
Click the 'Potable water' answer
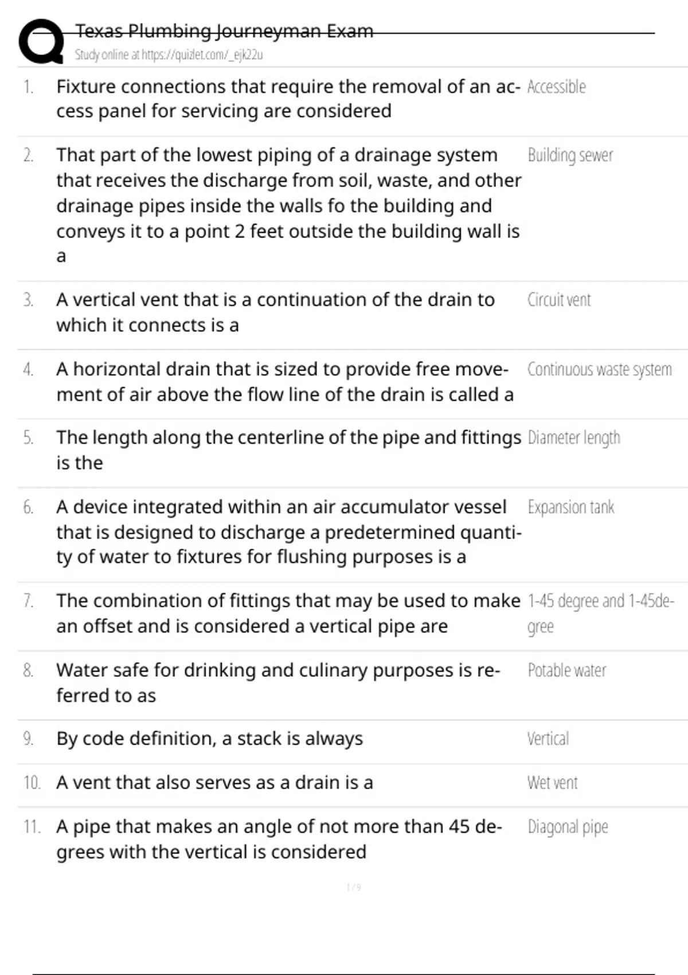coord(566,670)
